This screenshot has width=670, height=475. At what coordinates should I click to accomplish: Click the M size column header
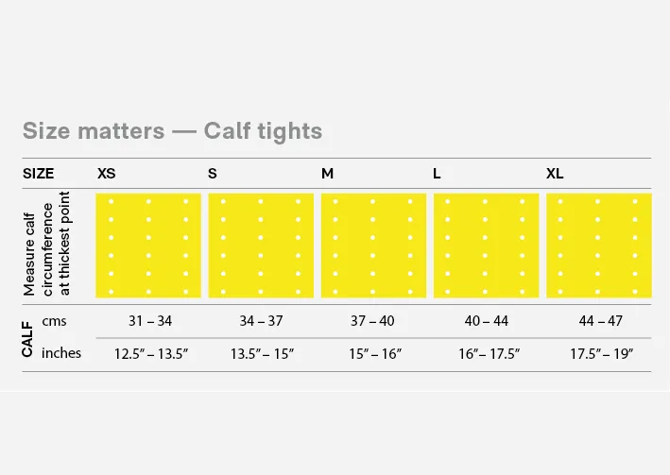click(x=327, y=174)
